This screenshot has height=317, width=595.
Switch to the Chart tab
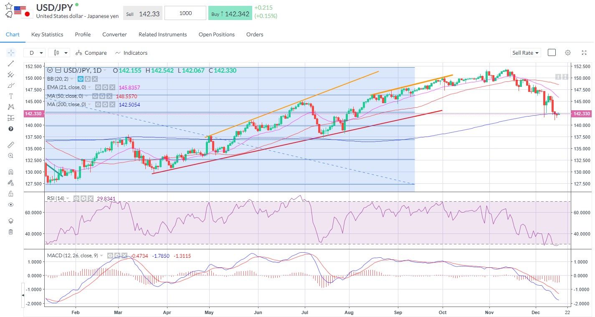click(13, 34)
